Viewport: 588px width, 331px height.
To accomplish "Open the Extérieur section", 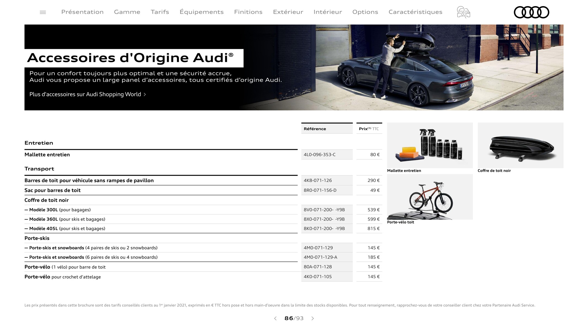I will [x=288, y=12].
